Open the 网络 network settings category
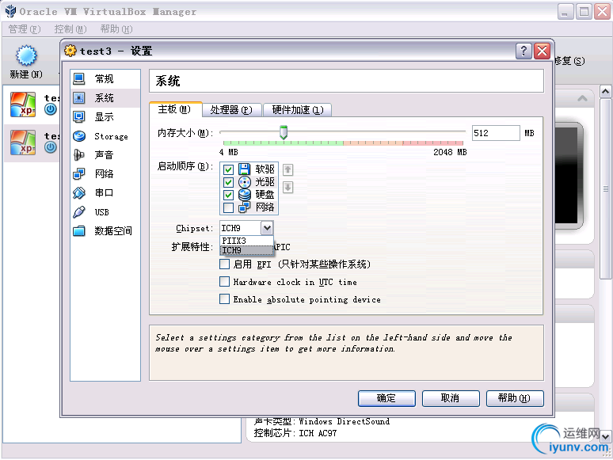Screen dimensions: 613x460 (105, 173)
